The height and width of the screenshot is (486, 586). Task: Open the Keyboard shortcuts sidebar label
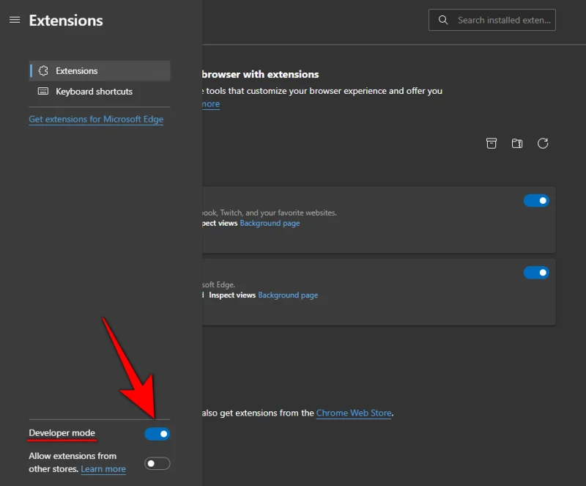tap(94, 92)
